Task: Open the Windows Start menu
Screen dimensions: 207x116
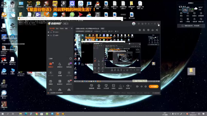Action: [x=3, y=114]
